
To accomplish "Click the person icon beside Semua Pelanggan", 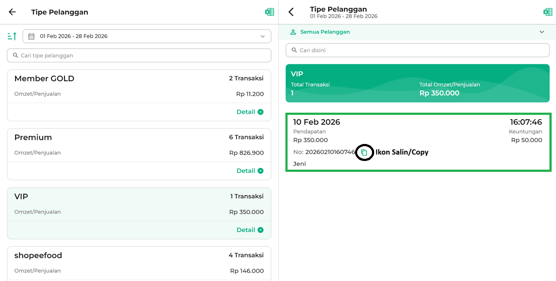I will point(293,32).
